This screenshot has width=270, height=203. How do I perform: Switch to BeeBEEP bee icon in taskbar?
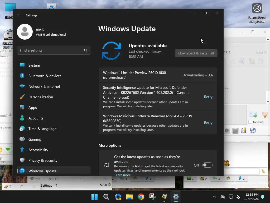point(164,197)
